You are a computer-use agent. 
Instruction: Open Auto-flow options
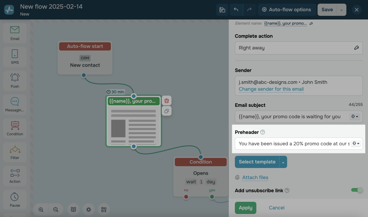(286, 10)
